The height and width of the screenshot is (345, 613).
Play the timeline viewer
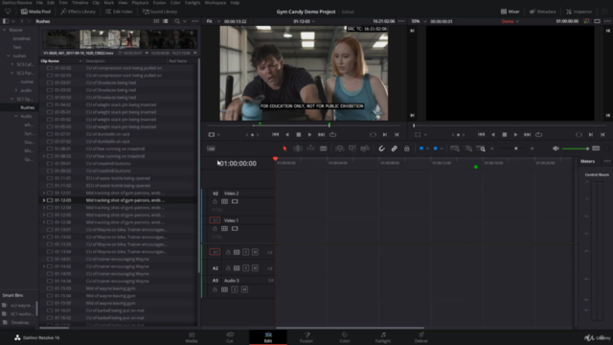[515, 134]
